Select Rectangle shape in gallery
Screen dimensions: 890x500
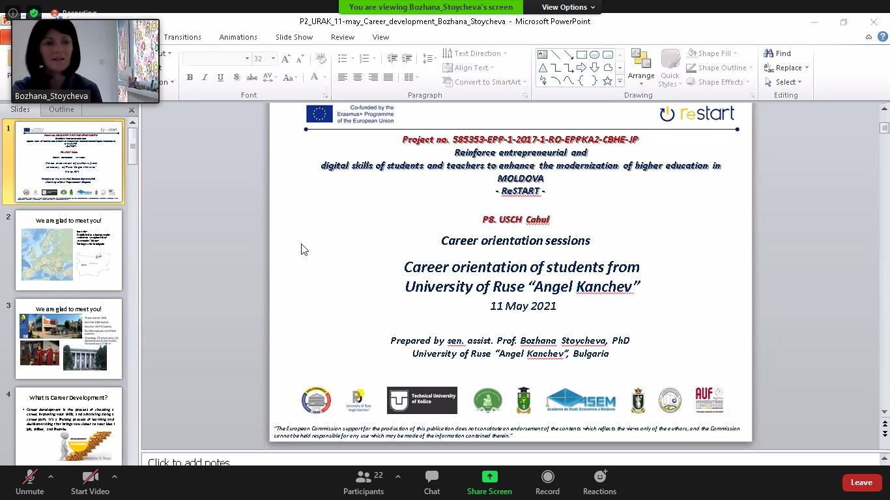point(581,55)
